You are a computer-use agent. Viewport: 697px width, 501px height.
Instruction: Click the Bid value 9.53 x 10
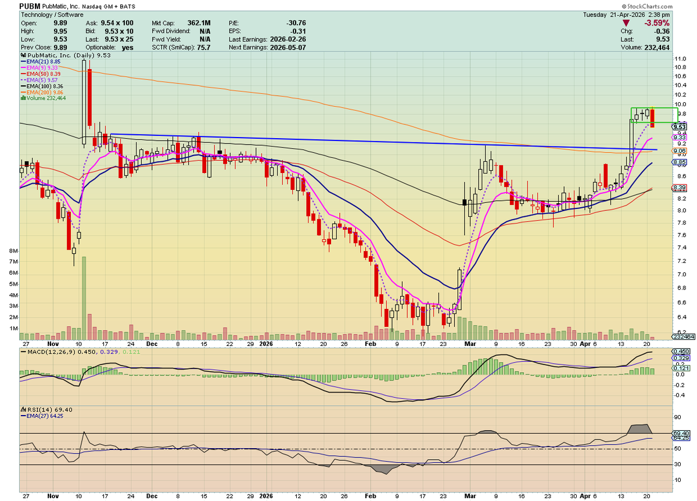[x=120, y=31]
